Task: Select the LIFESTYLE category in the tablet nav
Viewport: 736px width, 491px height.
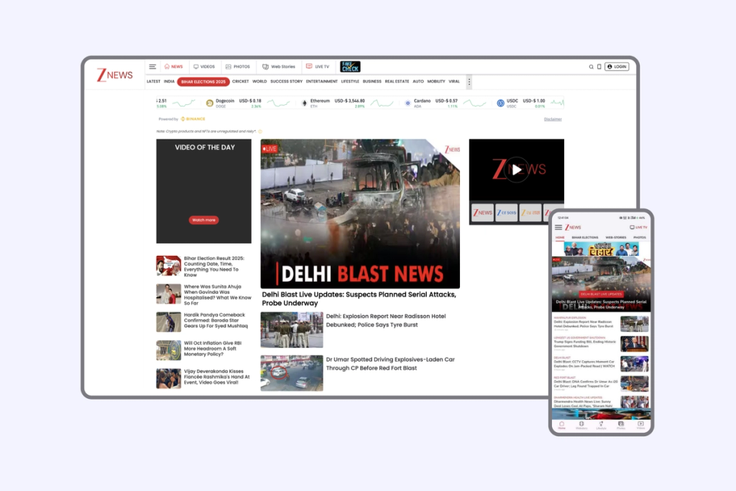Action: [x=350, y=82]
